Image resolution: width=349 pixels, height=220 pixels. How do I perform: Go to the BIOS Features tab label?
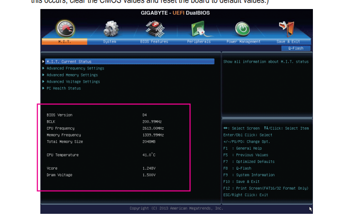[154, 42]
